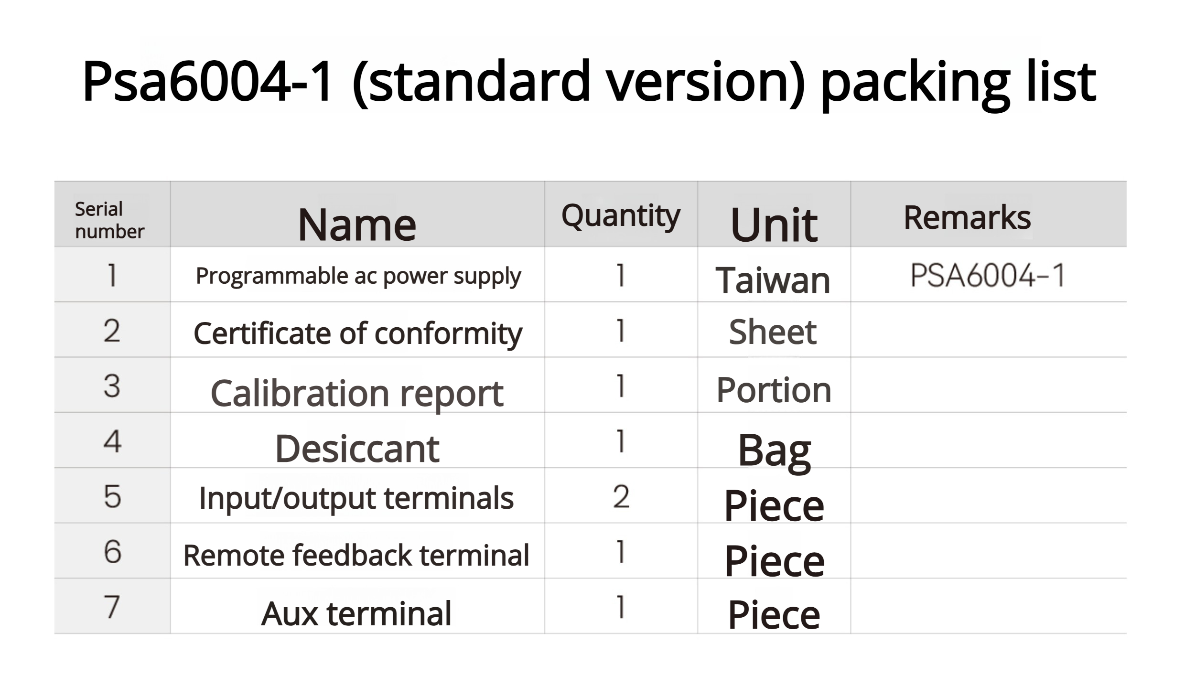Click the PSA6004-1 remarks cell
Image resolution: width=1185 pixels, height=686 pixels.
[x=987, y=276]
